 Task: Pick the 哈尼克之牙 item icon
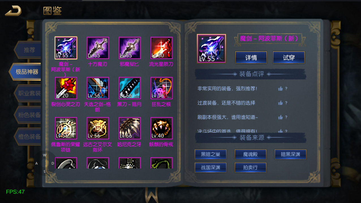130,128
